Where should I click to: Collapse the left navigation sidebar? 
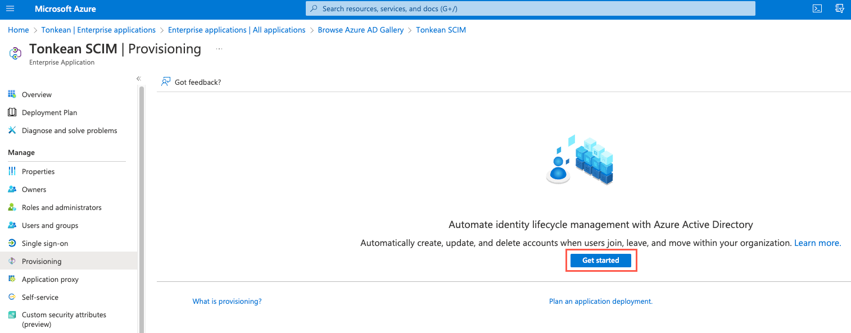138,79
